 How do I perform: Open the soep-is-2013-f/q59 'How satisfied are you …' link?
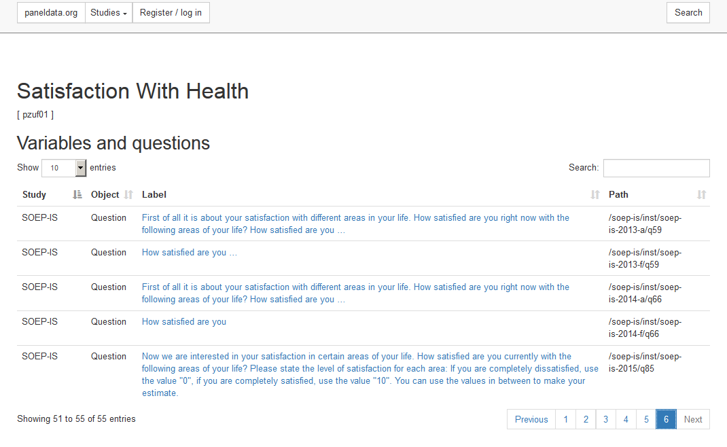[189, 252]
